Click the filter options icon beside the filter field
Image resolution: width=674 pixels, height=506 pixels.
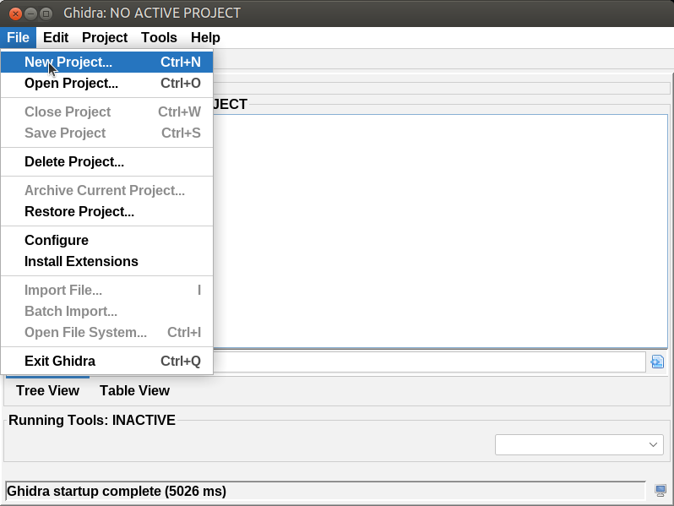click(657, 362)
